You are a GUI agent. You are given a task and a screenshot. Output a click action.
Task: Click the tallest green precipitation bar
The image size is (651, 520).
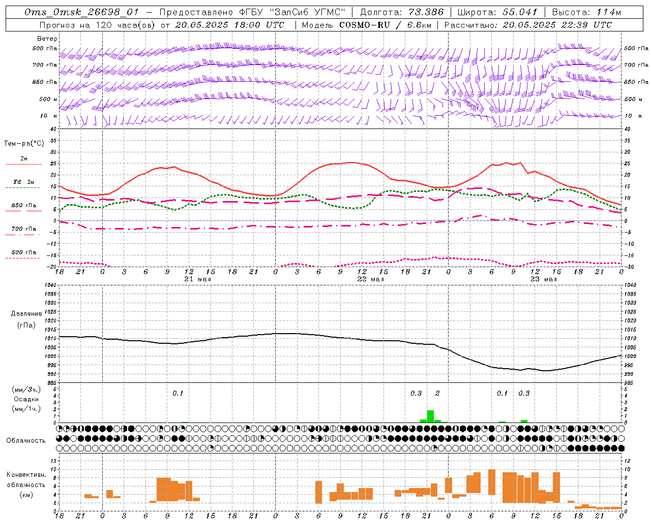[430, 416]
